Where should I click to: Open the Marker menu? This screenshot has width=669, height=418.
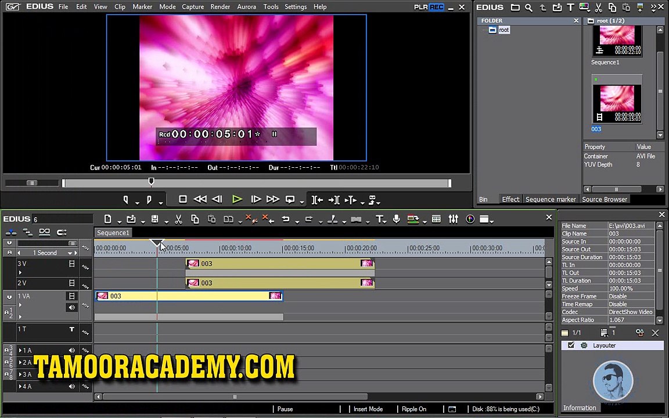142,7
